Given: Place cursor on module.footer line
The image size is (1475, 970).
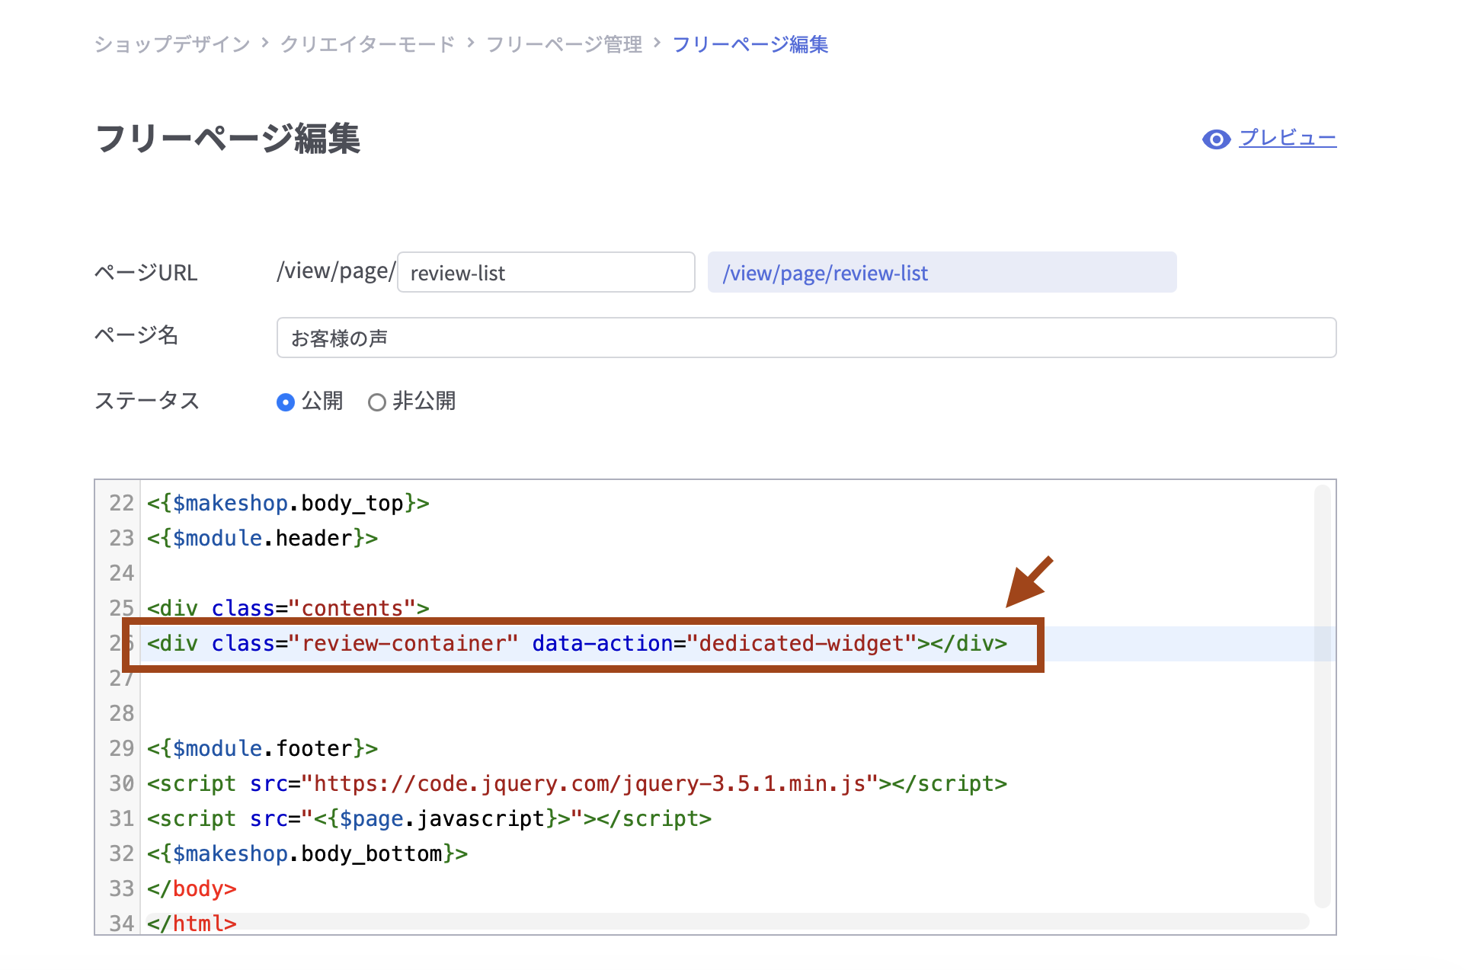Looking at the screenshot, I should (x=262, y=749).
